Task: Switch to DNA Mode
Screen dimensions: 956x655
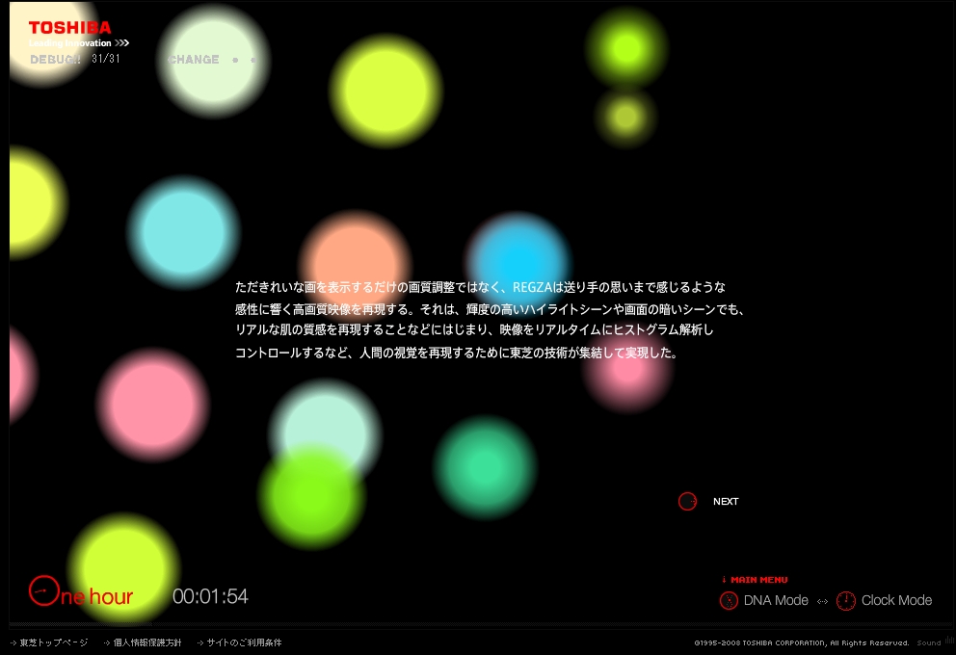Action: tap(776, 600)
